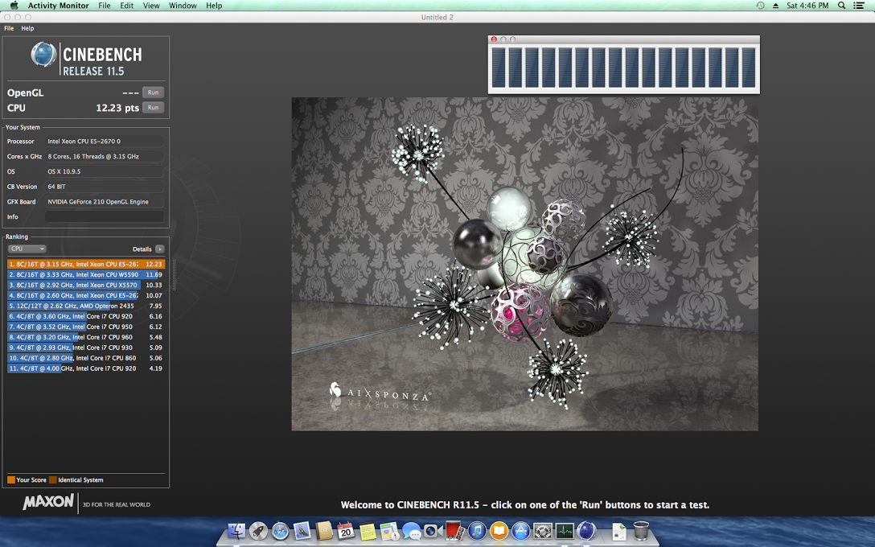This screenshot has width=875, height=547.
Task: Open the document stack in dock
Action: pyautogui.click(x=619, y=530)
